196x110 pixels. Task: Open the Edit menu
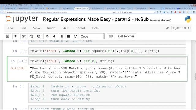click(23, 28)
